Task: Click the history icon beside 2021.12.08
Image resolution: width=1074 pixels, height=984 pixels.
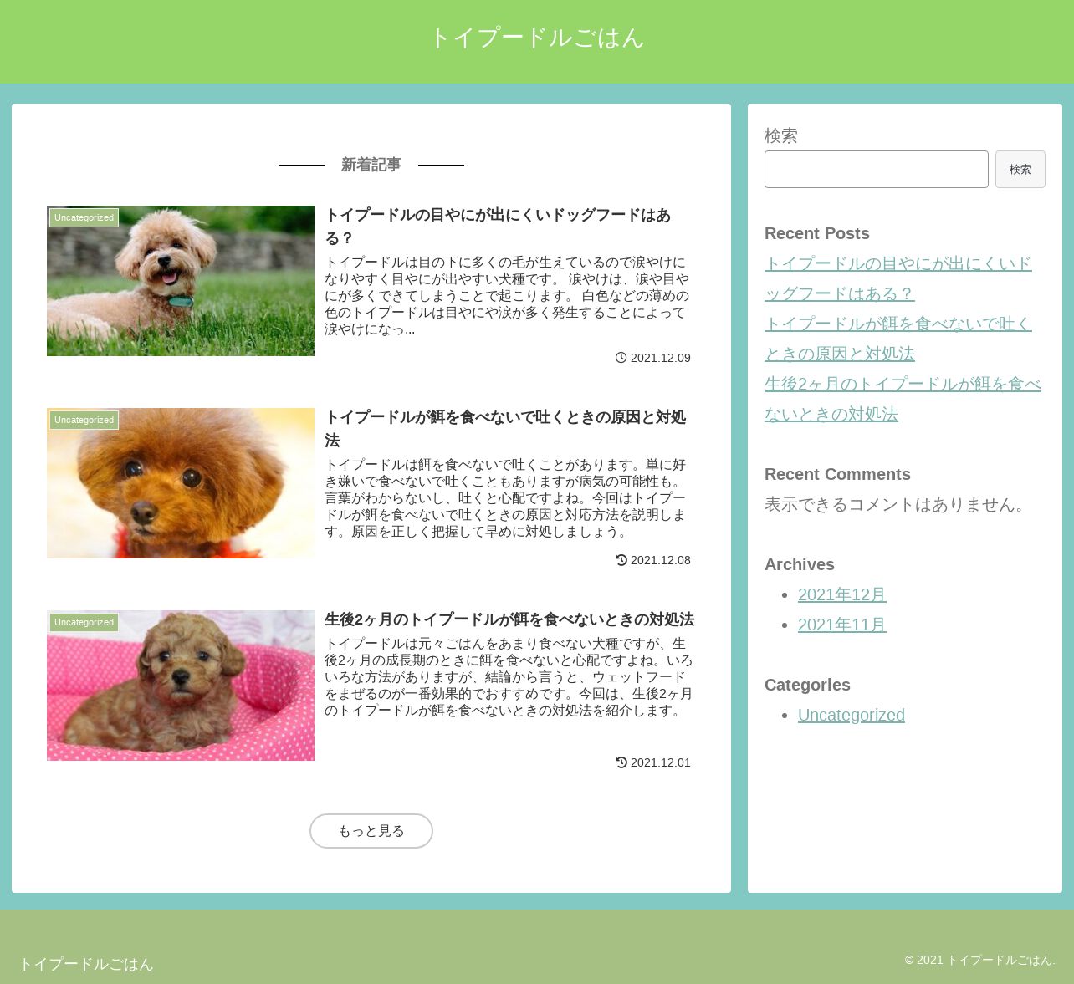Action: point(621,560)
